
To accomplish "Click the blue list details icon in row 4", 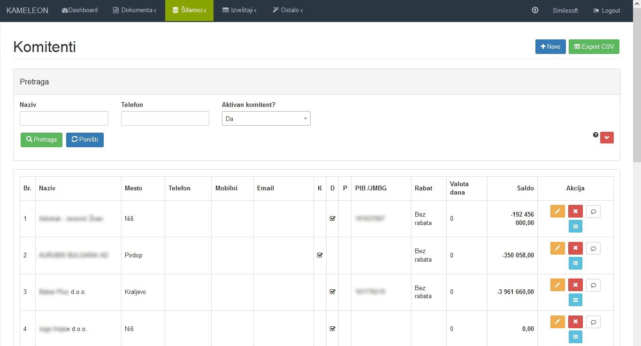I will [575, 337].
